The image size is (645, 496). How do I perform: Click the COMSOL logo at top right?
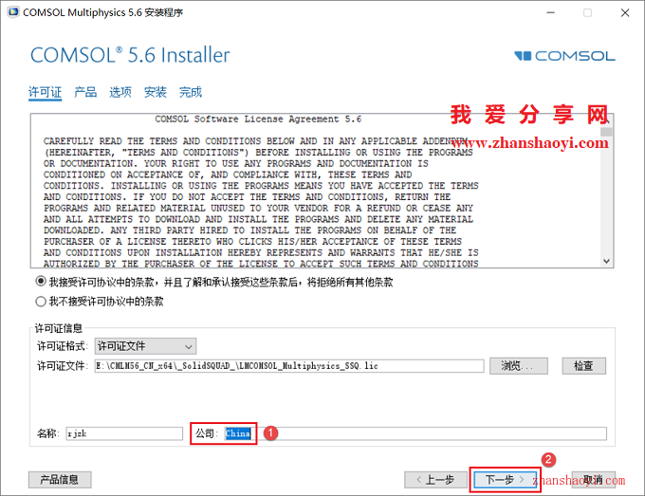564,56
